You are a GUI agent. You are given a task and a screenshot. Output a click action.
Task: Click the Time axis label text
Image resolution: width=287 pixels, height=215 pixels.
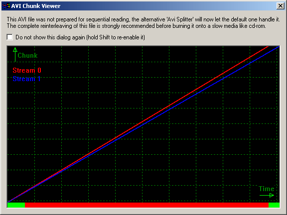[266, 189]
